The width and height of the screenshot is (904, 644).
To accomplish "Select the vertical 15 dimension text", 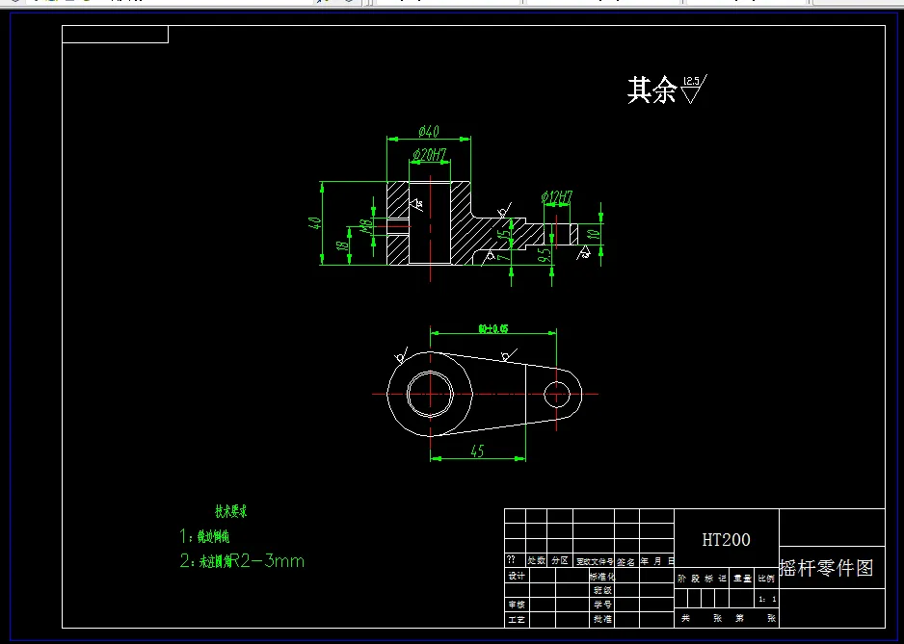I will click(x=504, y=237).
